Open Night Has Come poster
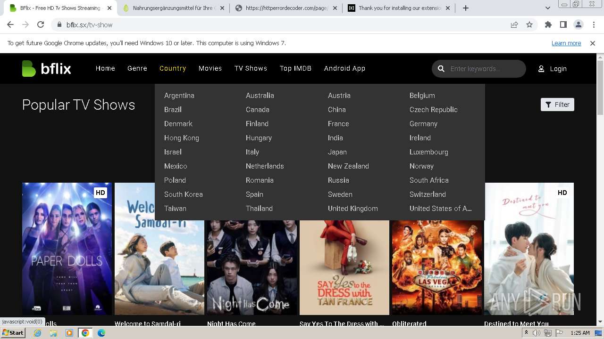 [252, 267]
